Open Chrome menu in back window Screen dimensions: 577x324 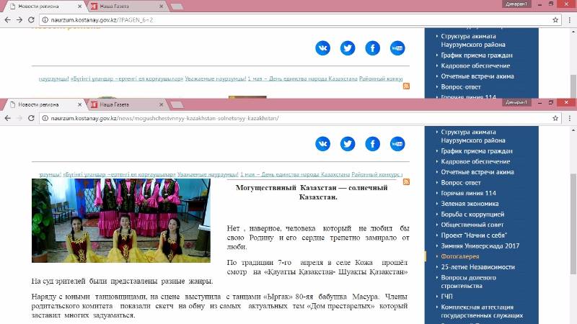569,20
